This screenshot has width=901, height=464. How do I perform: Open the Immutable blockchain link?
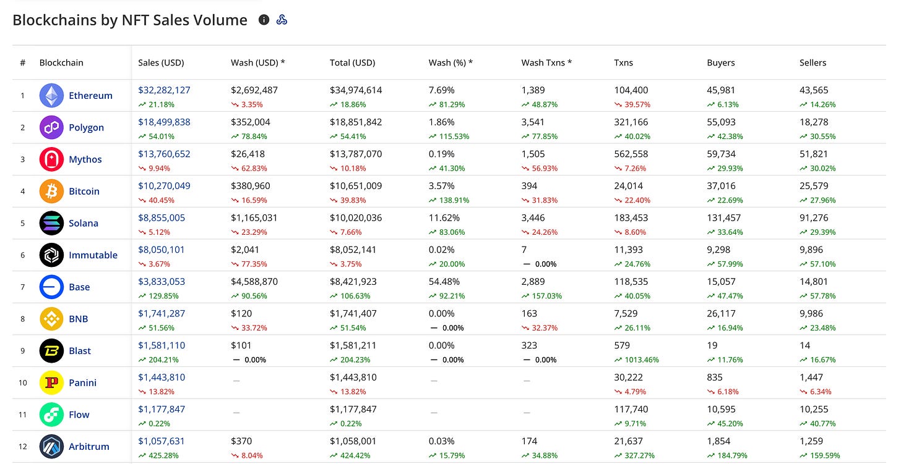(93, 255)
